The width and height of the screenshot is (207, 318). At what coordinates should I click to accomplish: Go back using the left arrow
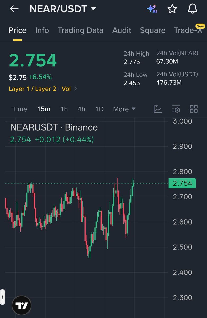click(14, 9)
